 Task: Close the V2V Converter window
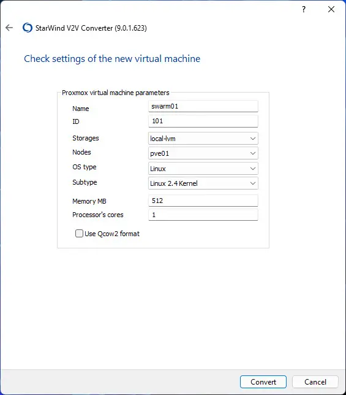click(x=331, y=9)
